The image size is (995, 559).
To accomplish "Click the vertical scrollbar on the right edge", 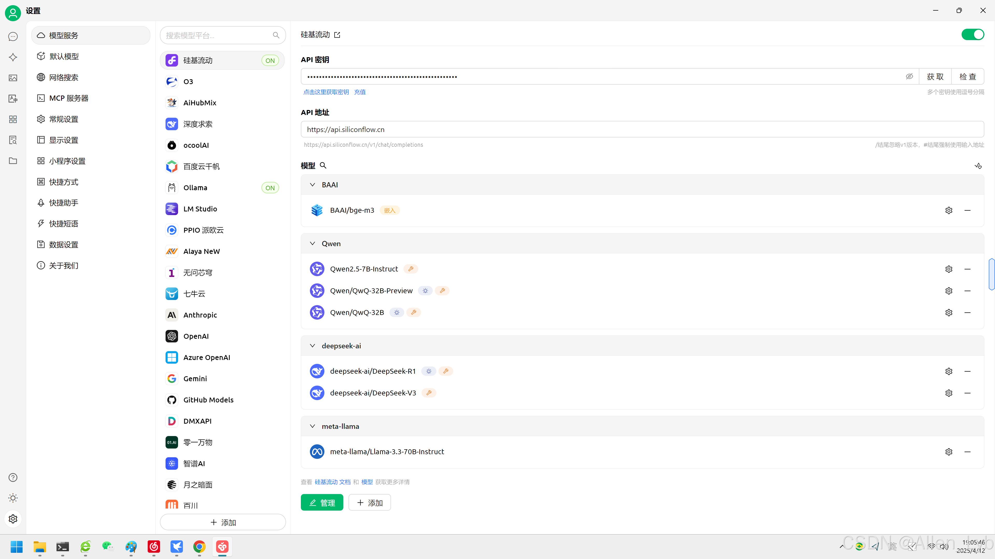I will click(991, 274).
